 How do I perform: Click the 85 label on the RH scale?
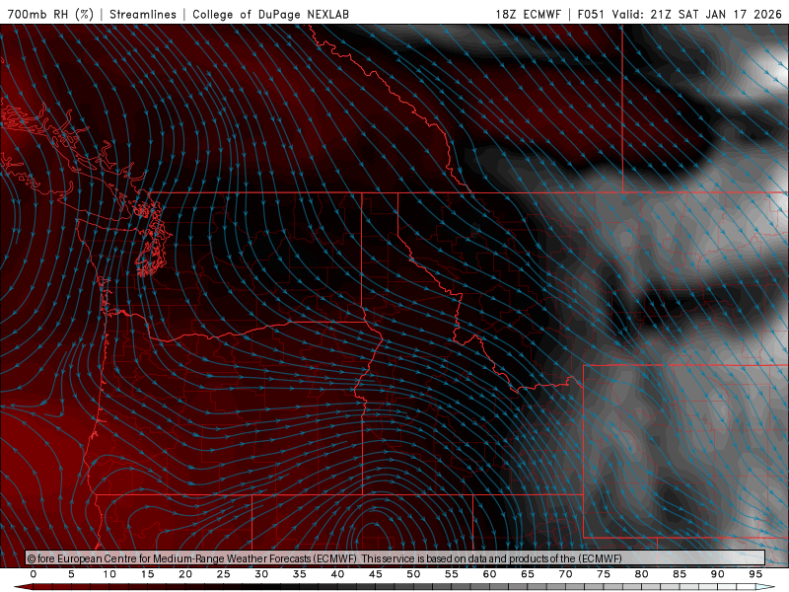point(680,574)
